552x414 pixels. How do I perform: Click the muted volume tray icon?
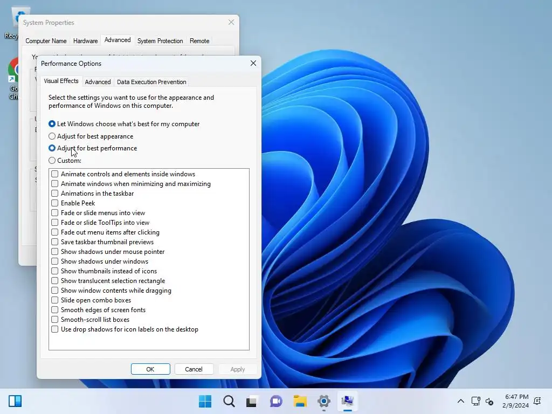(x=489, y=401)
